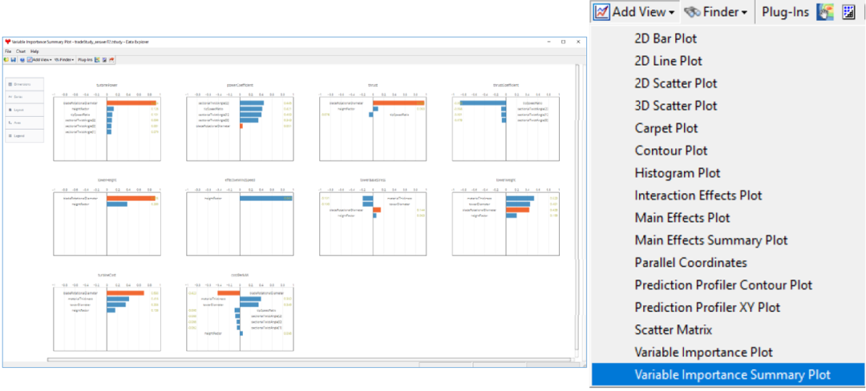Click the open file icon in Data Explorer toolbar

[6, 59]
